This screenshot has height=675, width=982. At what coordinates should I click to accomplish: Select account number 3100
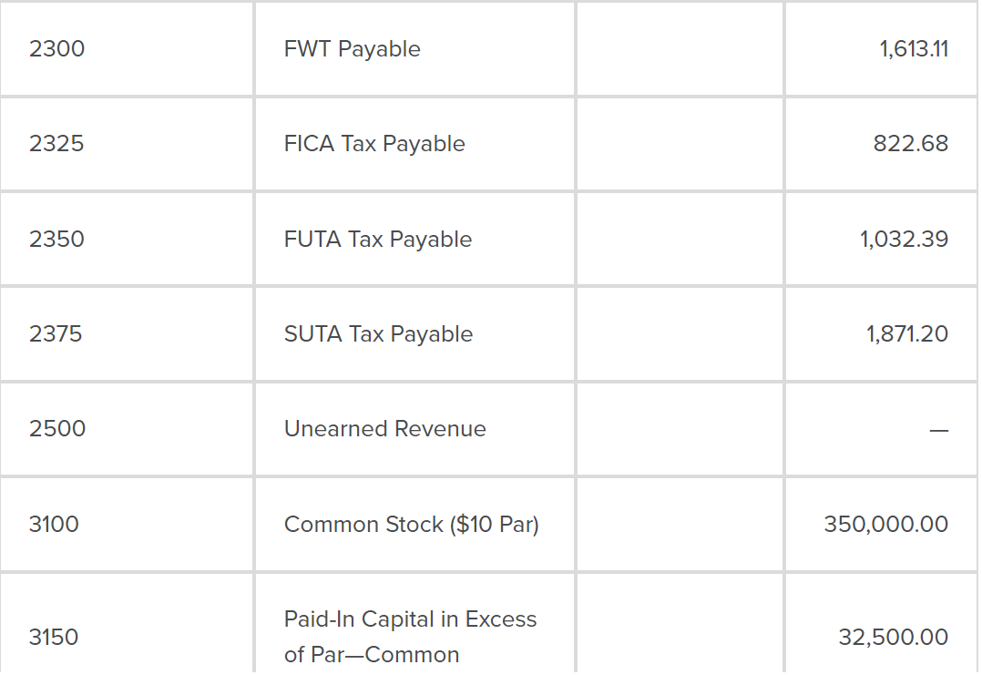tap(54, 525)
